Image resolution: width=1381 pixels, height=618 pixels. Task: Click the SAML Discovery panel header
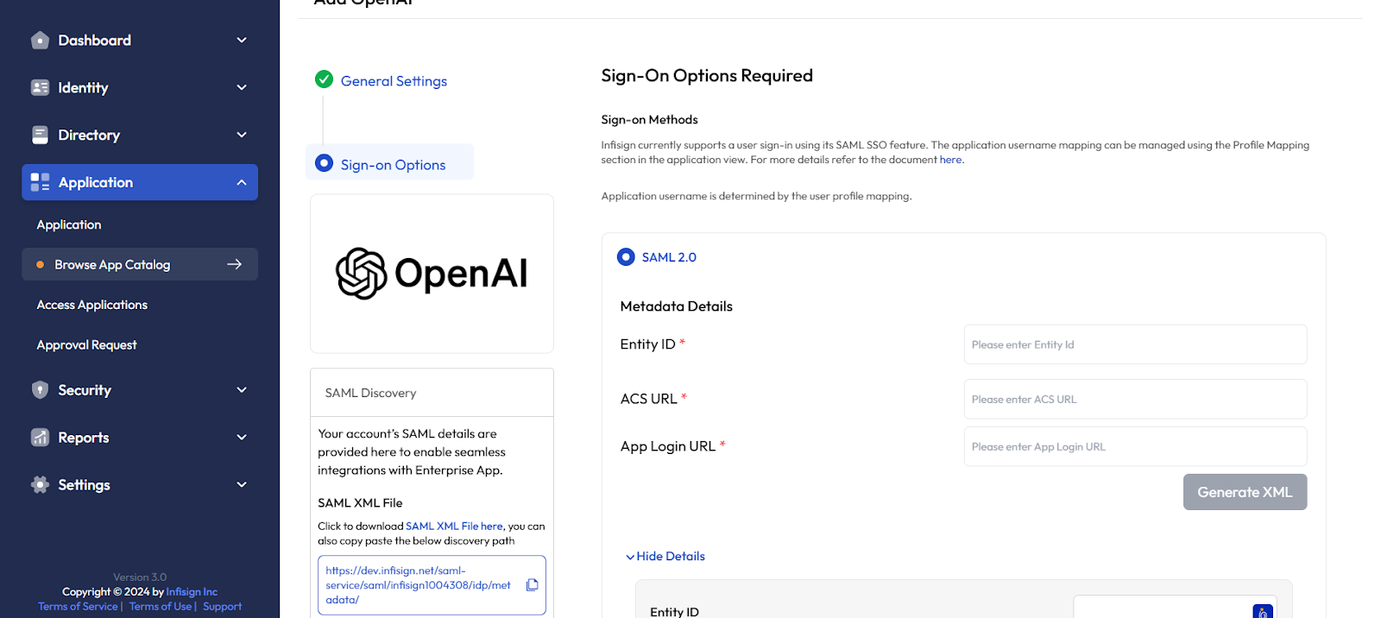coord(432,393)
